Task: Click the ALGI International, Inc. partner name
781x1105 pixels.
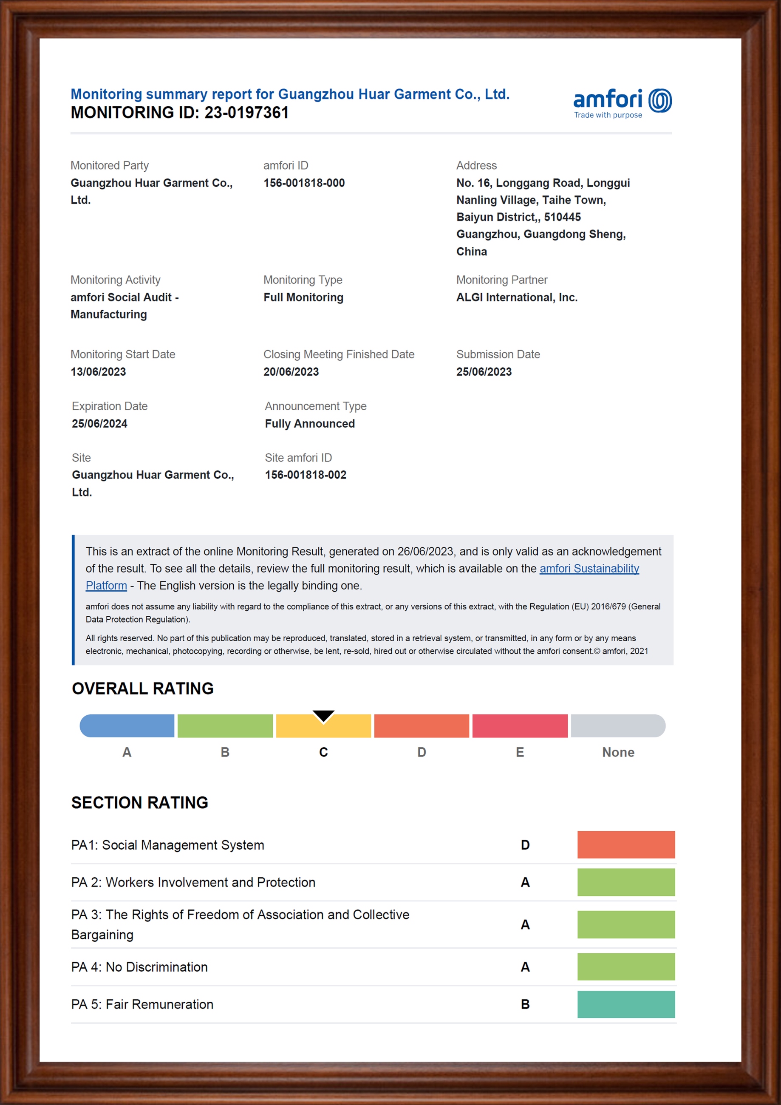Action: click(x=517, y=297)
